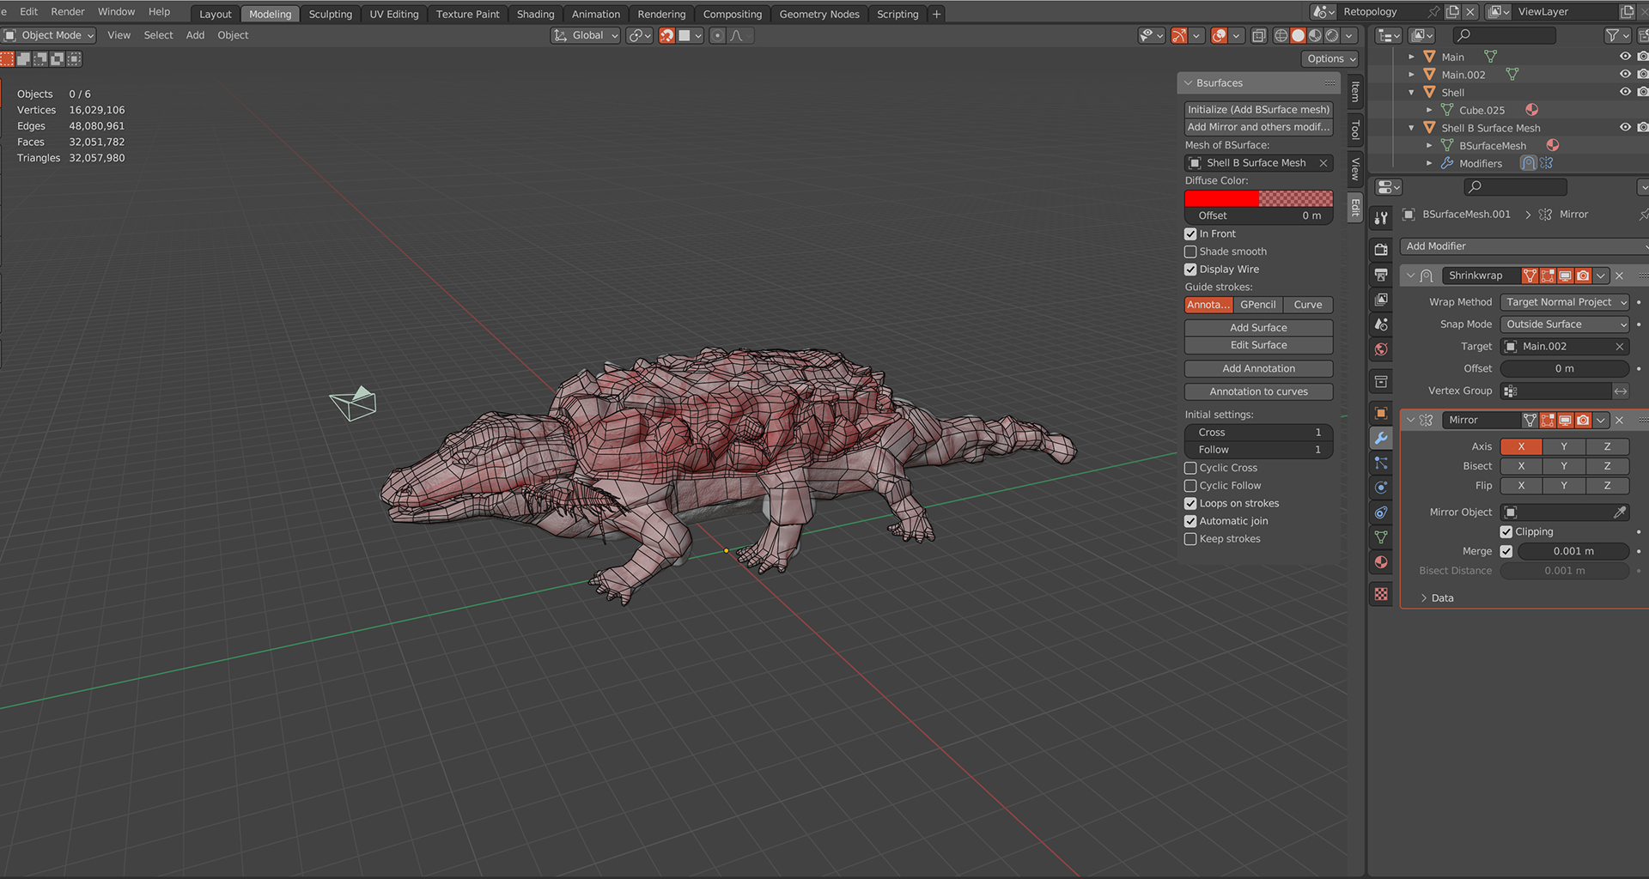Collapse the Bsurfaces panel

1189,83
